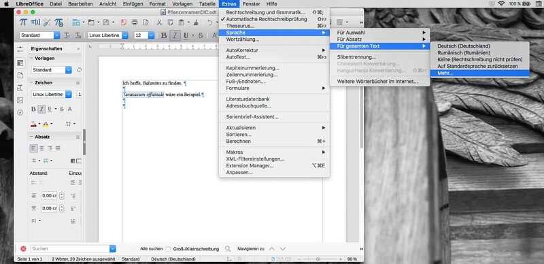Open font color swatch in sidebar
The height and width of the screenshot is (264, 544).
pyautogui.click(x=33, y=124)
